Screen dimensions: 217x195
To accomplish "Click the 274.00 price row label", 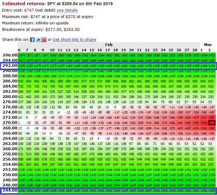I will 10,112.
